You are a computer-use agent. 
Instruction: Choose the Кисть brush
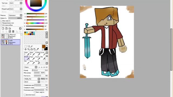(x=32, y=62)
